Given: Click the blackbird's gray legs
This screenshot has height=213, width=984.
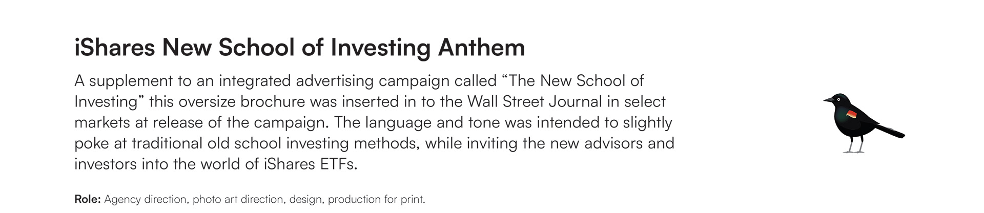Looking at the screenshot, I should tap(854, 145).
